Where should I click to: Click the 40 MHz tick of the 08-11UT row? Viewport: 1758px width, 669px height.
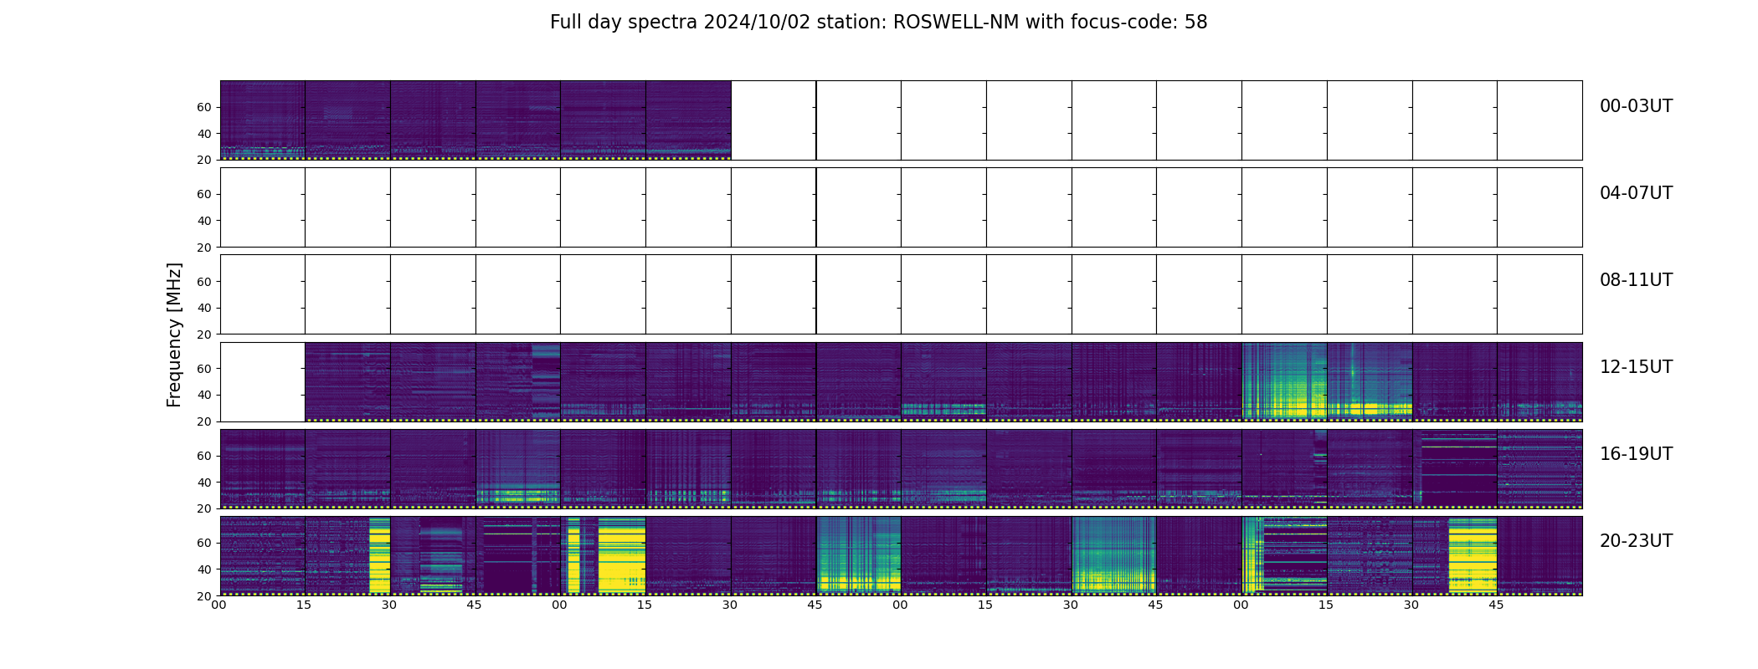tap(204, 308)
